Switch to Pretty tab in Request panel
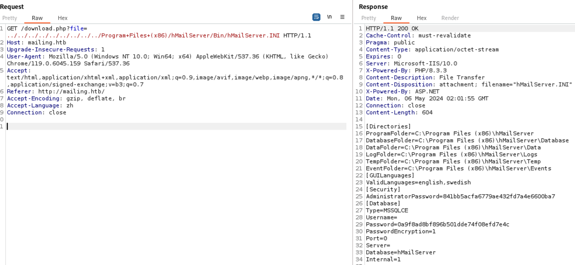This screenshot has height=265, width=575. [x=10, y=18]
